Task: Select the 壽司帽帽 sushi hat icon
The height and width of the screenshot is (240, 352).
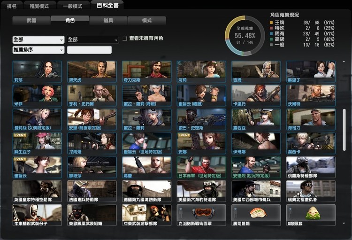Action: coord(258,213)
